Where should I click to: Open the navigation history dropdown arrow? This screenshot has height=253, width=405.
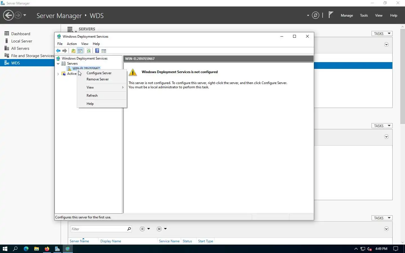(25, 15)
